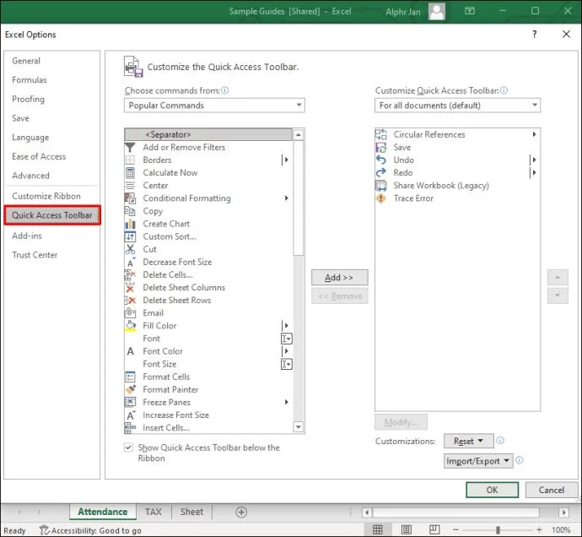Select the Share Workbook (Legacy) icon
This screenshot has width=582, height=537.
pos(380,186)
